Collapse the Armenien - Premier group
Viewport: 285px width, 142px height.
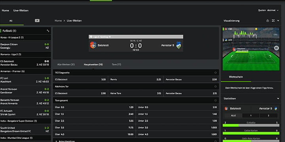pos(25,71)
